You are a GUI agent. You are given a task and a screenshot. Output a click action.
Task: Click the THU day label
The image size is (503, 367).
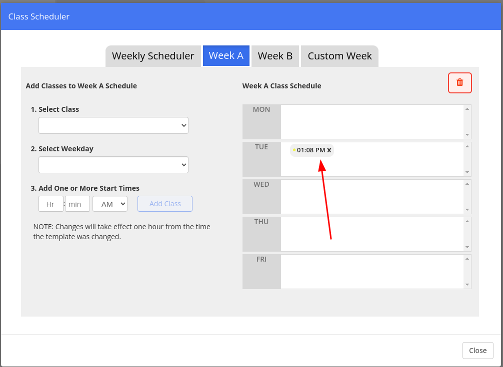click(261, 222)
